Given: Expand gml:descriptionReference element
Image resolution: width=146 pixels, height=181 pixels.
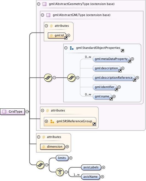Looking at the screenshot, I should (137, 78).
